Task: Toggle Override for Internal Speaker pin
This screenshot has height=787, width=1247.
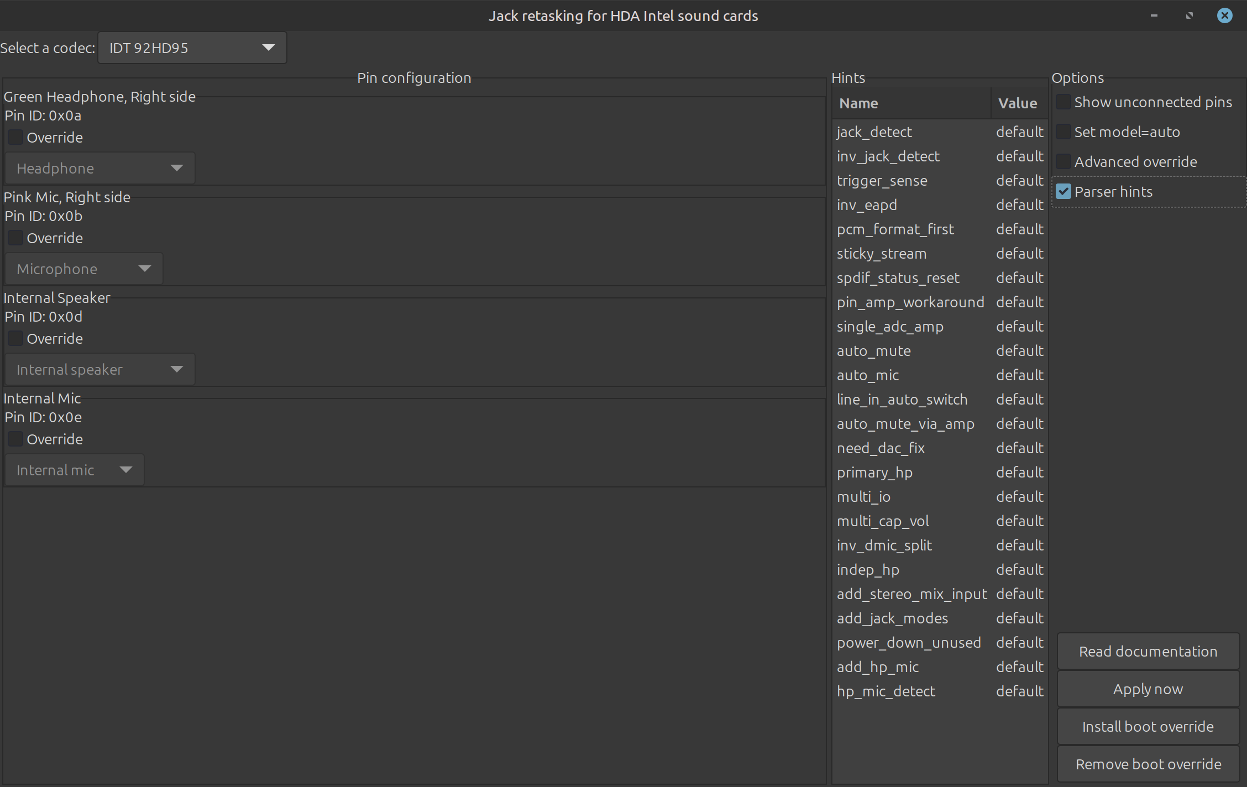Action: 15,338
